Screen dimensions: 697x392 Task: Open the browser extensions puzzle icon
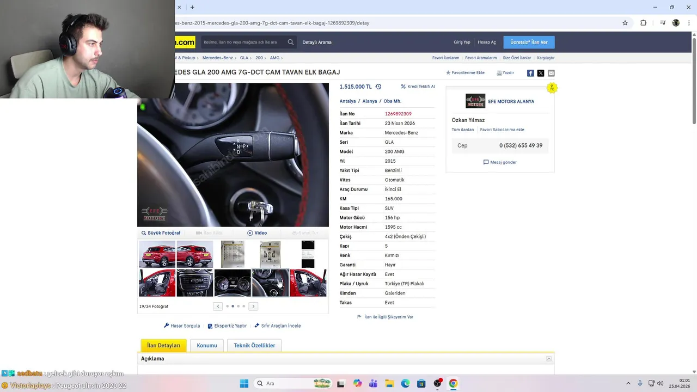[x=643, y=23]
